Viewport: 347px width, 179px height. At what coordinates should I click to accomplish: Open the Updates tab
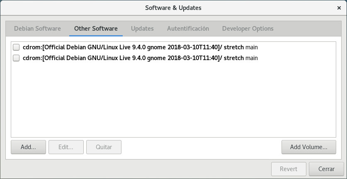pyautogui.click(x=142, y=29)
